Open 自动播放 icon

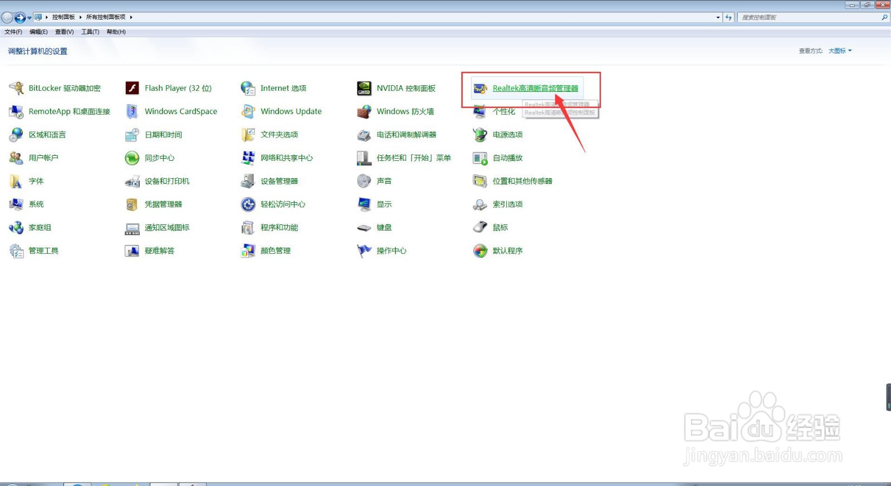click(x=480, y=158)
